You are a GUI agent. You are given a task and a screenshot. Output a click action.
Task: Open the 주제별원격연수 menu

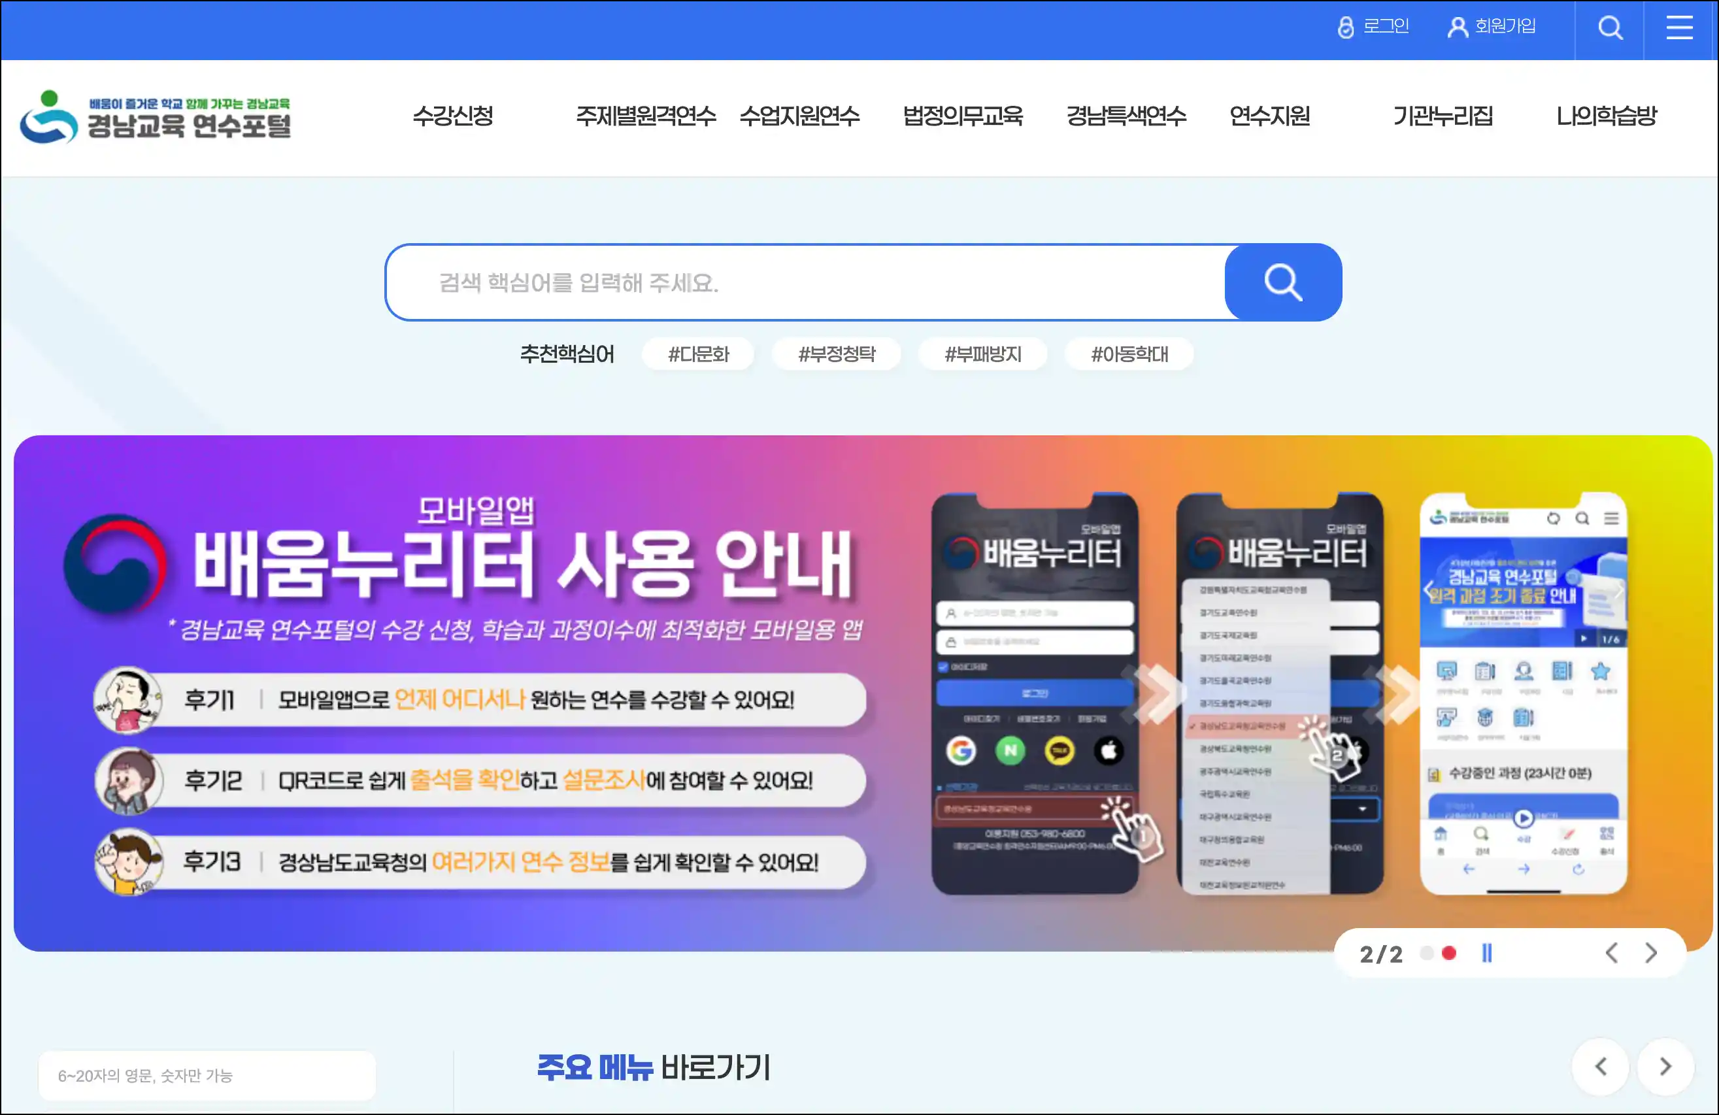(646, 116)
